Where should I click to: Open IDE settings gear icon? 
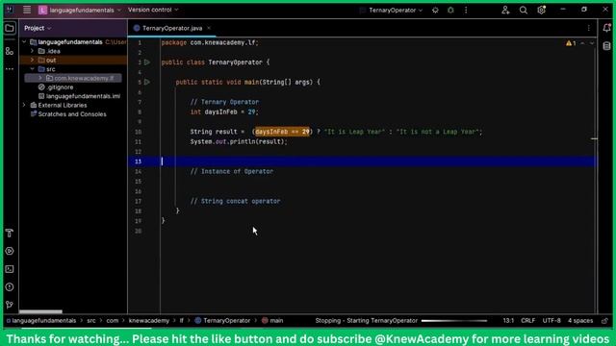pyautogui.click(x=541, y=11)
